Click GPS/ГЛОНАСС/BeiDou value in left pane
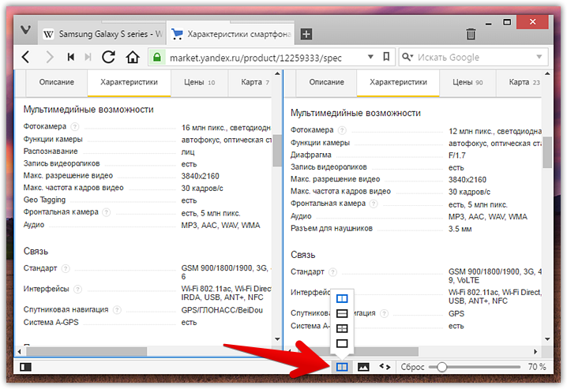 (222, 310)
